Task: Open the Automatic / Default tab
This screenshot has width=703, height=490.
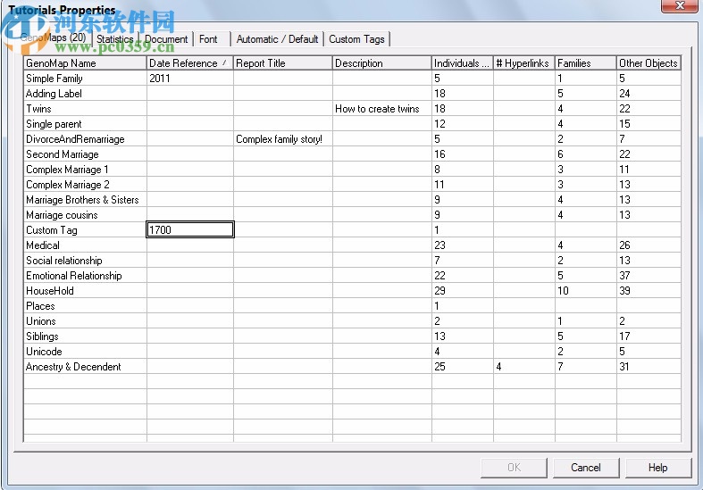Action: point(277,39)
